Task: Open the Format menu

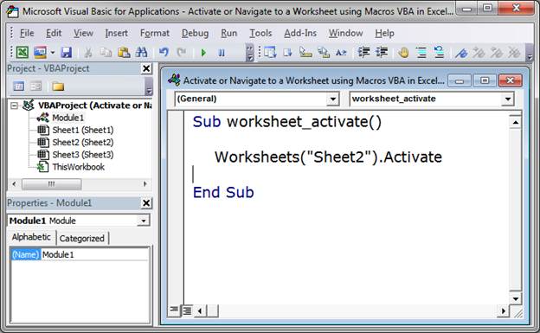Action: (x=155, y=33)
